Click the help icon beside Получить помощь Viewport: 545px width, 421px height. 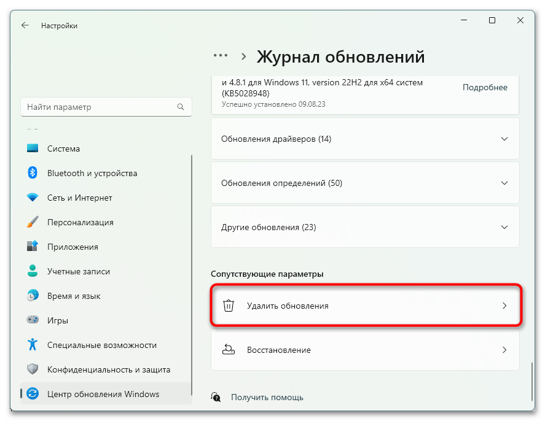point(216,396)
